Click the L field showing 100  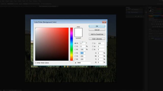point(101,43)
